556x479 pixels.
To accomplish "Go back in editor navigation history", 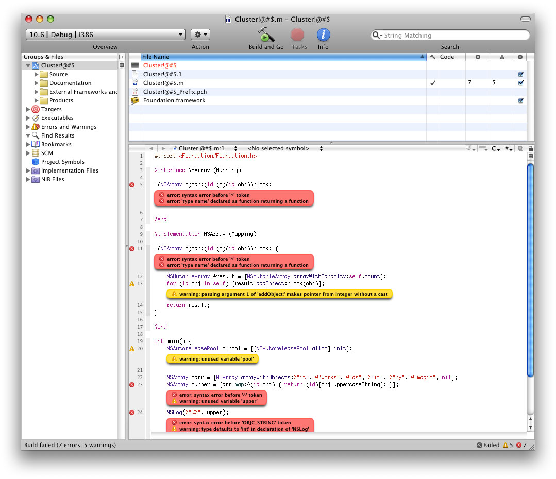I will pyautogui.click(x=151, y=148).
